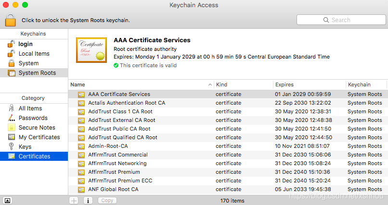
Task: Select ANF Global Root CA certificate
Action: (228, 189)
